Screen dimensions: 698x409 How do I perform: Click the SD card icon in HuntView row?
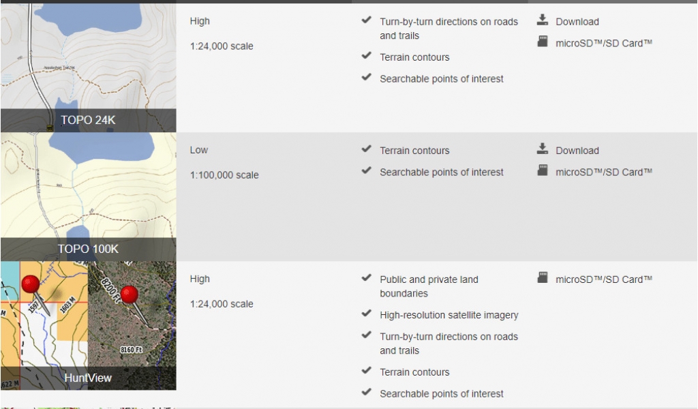point(542,277)
